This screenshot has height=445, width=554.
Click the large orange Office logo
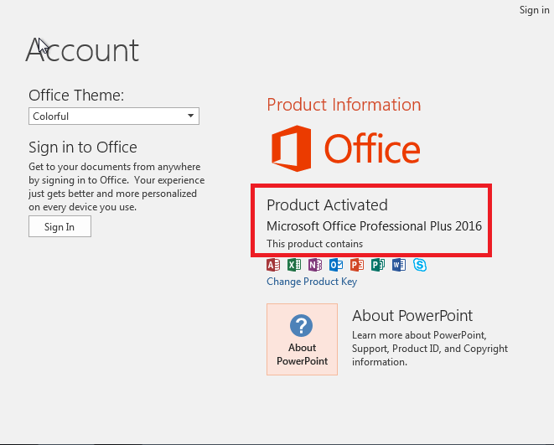pos(345,149)
